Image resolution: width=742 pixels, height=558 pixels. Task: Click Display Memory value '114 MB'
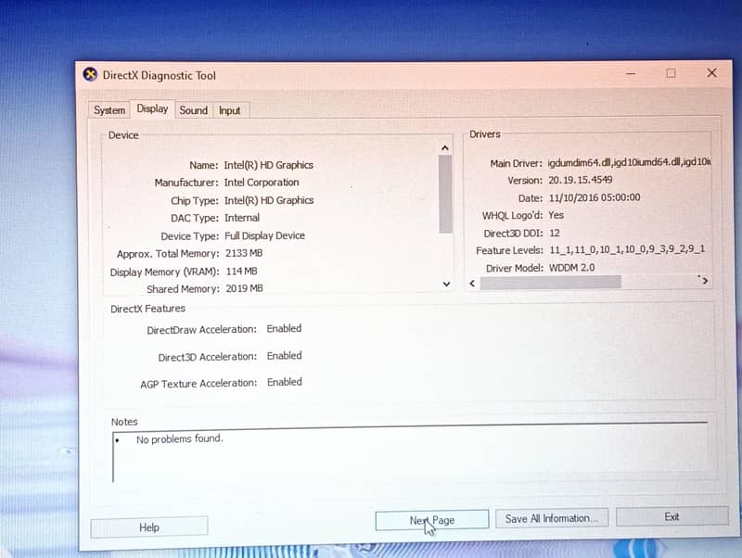point(241,271)
